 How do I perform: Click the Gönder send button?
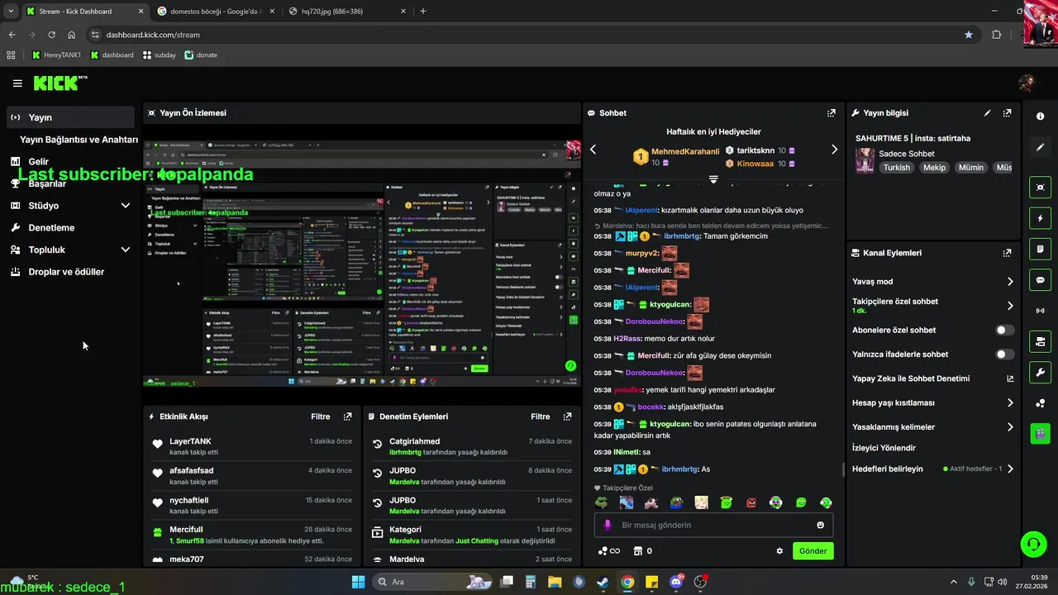click(x=813, y=551)
